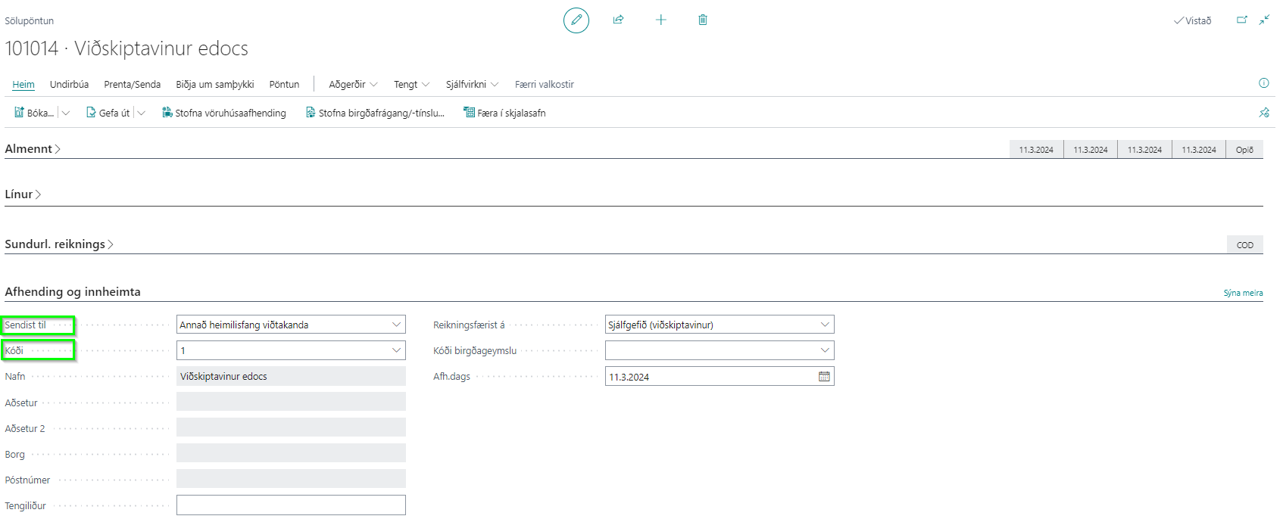The width and height of the screenshot is (1283, 519).
Task: Click Færa í skjalasafn action
Action: (504, 113)
